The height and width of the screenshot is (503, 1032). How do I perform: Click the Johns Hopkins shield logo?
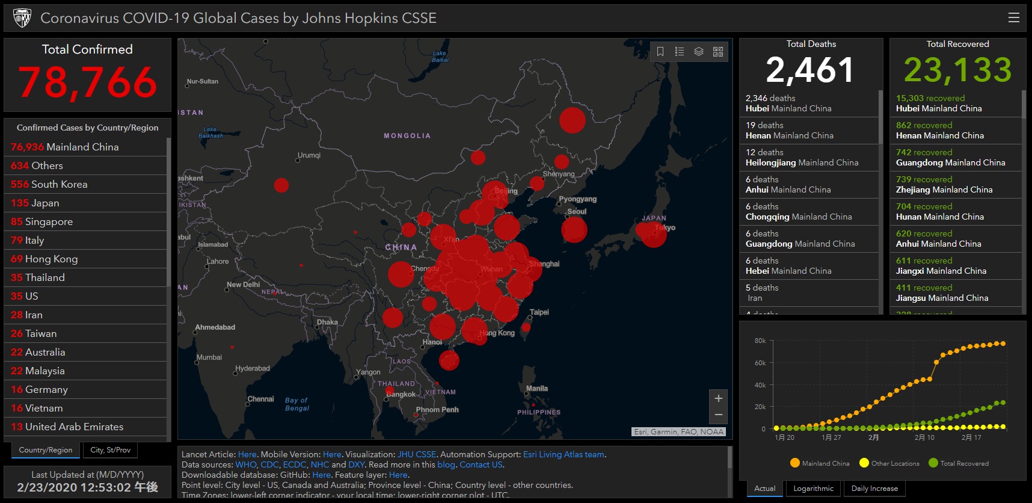(22, 18)
